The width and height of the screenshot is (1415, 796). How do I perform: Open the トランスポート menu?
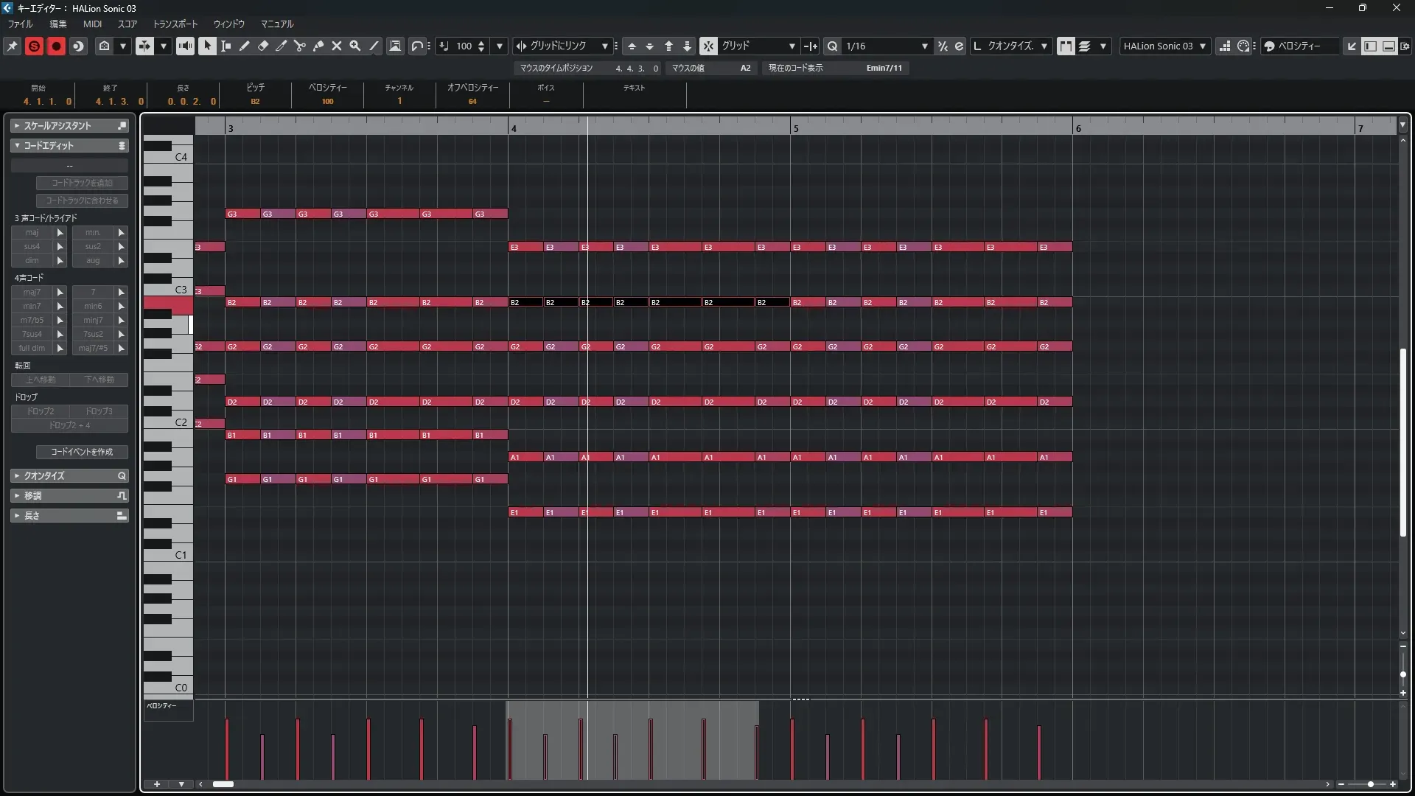(x=175, y=24)
